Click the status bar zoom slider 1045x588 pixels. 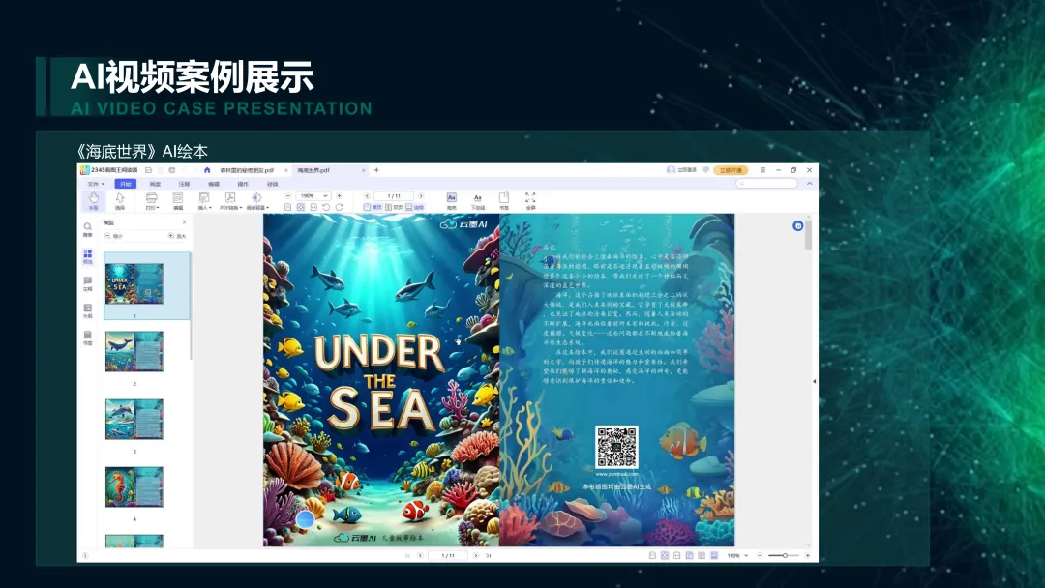click(x=785, y=555)
